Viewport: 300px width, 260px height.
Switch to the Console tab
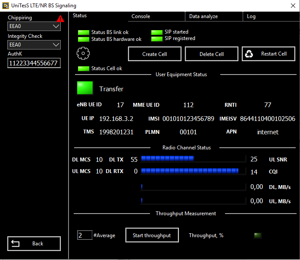coord(141,16)
